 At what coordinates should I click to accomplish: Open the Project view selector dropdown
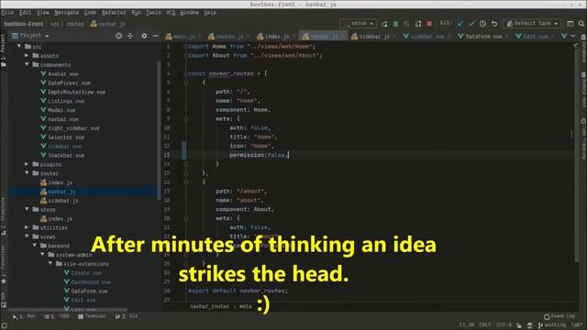[30, 36]
